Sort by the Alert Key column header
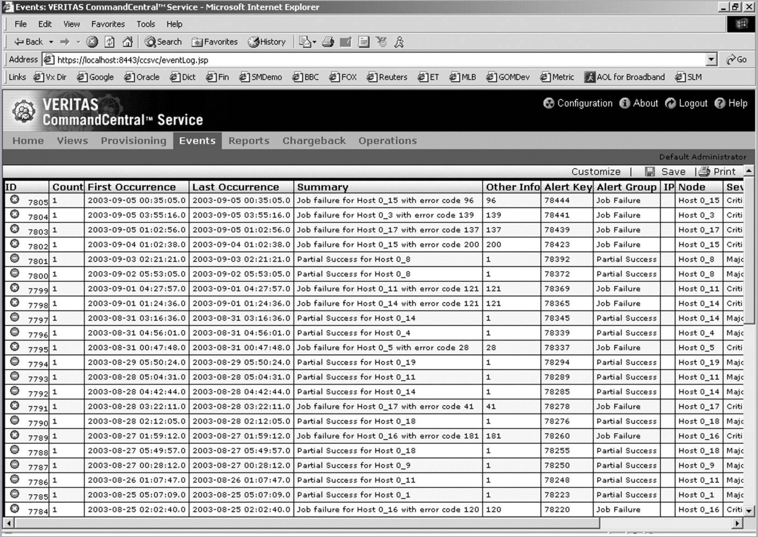The height and width of the screenshot is (538, 758). [568, 187]
